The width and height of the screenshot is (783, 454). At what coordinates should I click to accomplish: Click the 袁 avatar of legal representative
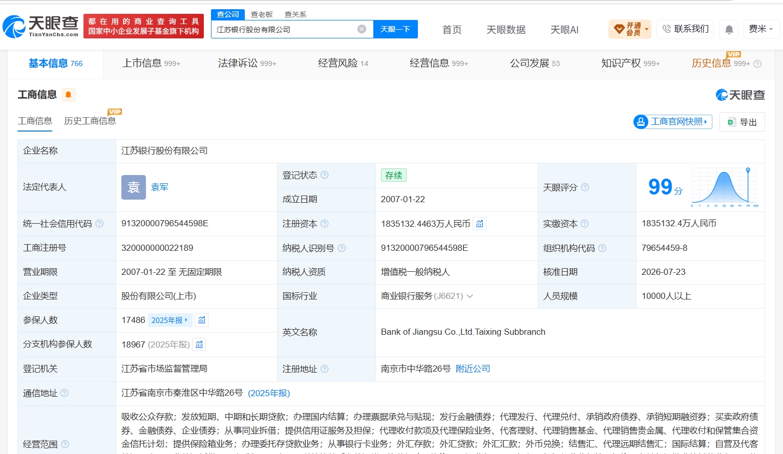click(134, 187)
